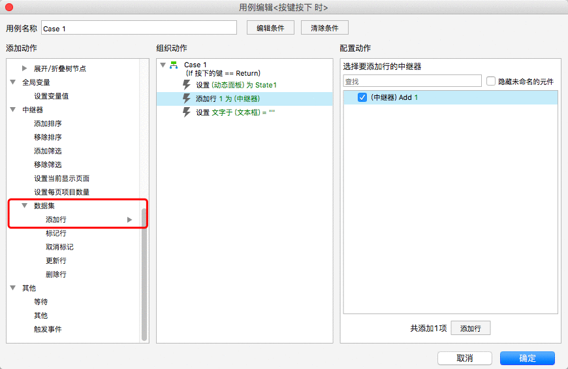Click 数据集 group label
This screenshot has height=369, width=568.
(44, 206)
